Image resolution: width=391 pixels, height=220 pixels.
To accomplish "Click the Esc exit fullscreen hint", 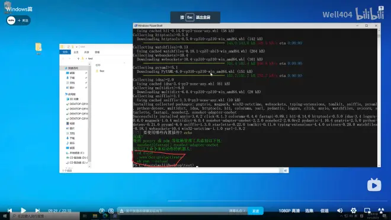I will (195, 17).
